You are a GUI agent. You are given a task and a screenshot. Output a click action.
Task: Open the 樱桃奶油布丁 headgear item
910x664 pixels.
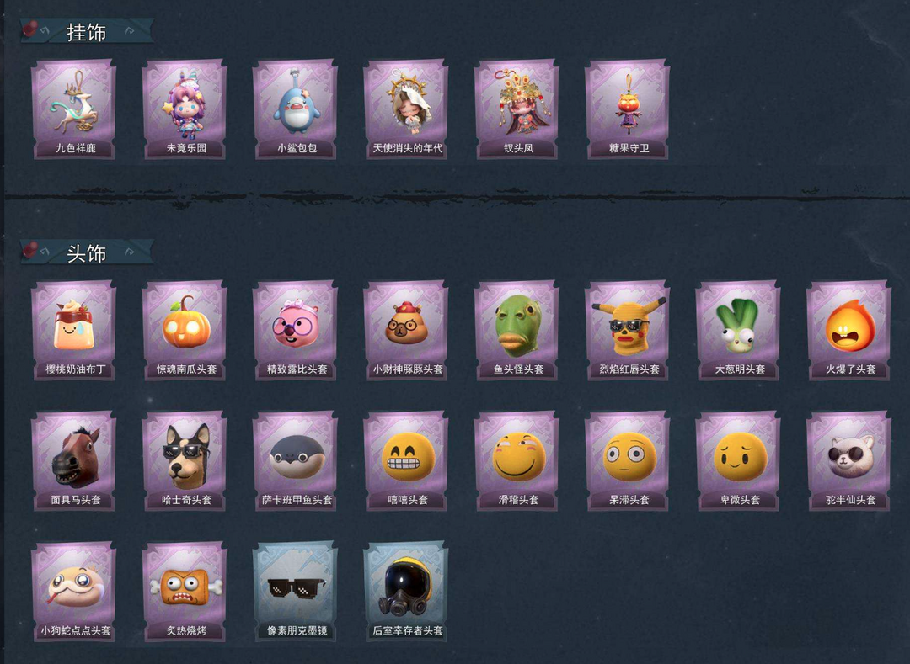[74, 330]
